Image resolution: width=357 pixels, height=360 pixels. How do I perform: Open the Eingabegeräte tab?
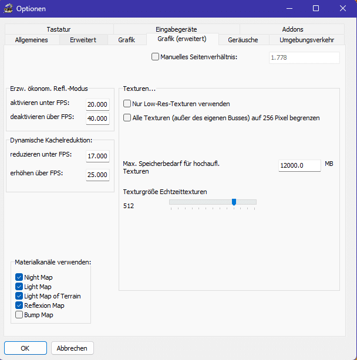[176, 29]
